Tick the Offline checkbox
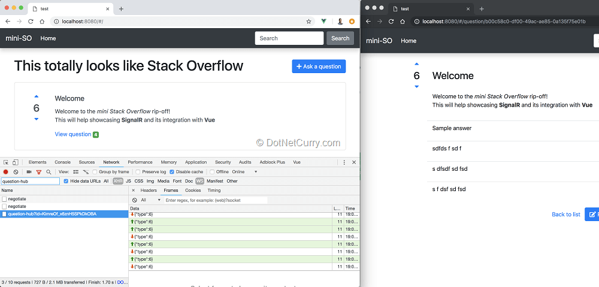Screen dimensions: 599x287 [212, 172]
